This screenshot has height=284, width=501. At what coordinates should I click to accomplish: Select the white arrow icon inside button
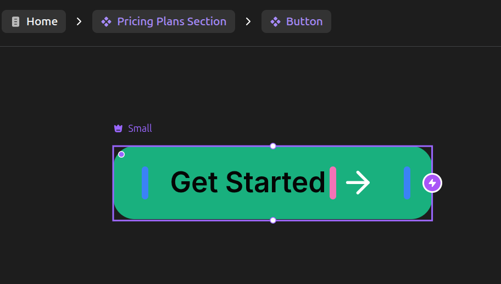[358, 182]
